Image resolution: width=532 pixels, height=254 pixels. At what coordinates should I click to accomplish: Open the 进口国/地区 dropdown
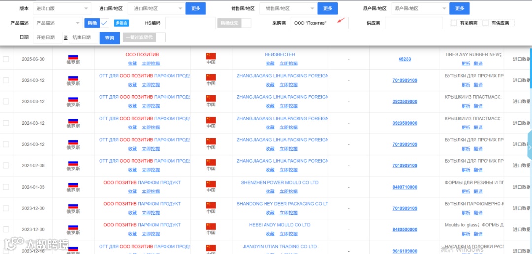[x=158, y=8]
